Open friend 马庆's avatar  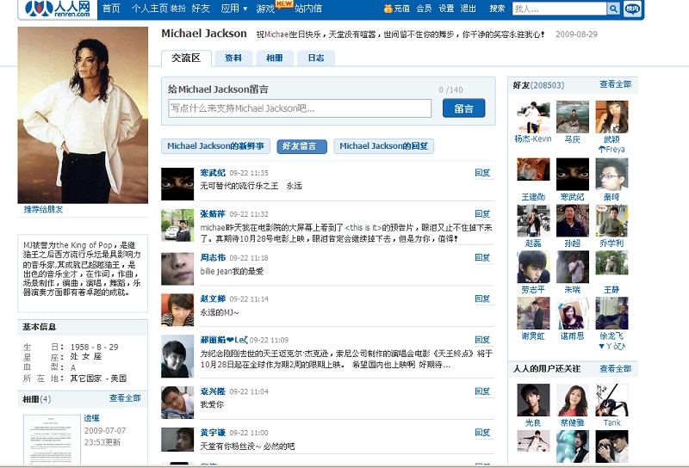573,117
